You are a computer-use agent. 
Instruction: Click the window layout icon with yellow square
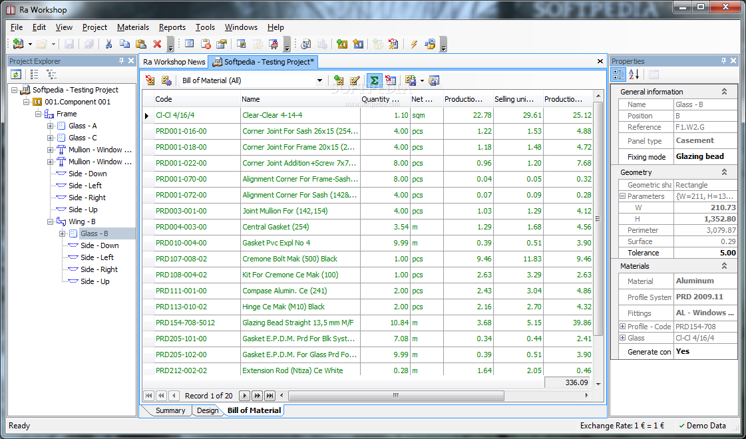[241, 45]
